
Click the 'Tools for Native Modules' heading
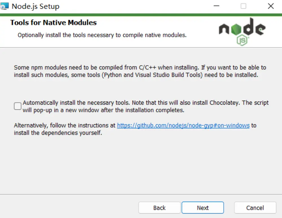(54, 23)
